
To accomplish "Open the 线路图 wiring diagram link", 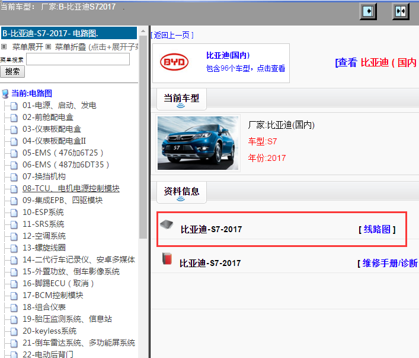I will 377,229.
